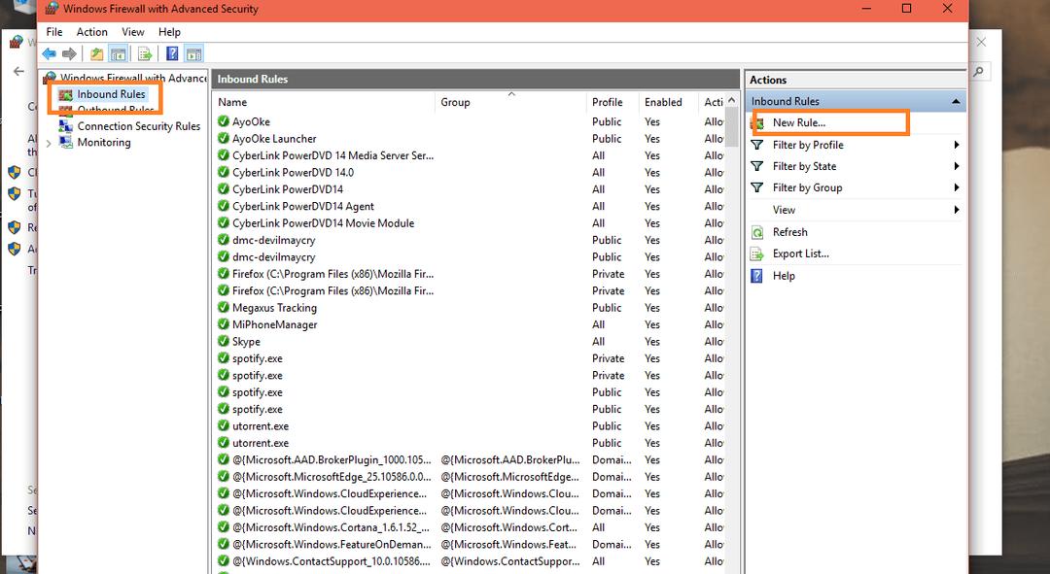Screen dimensions: 1050x574
Task: Expand the Monitoring node with its chevron
Action: pyautogui.click(x=49, y=143)
